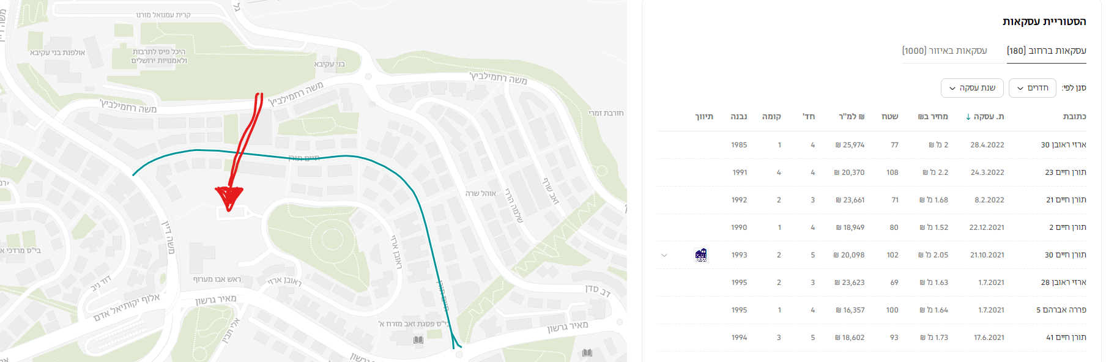
Task: Click the brokerage logo in the תורן חיים 30 row
Action: pos(701,255)
